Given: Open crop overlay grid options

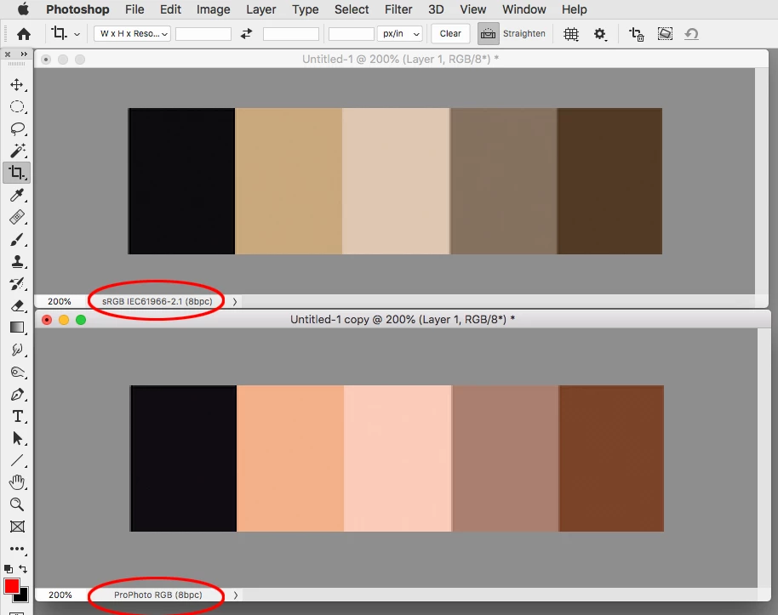Looking at the screenshot, I should click(571, 34).
